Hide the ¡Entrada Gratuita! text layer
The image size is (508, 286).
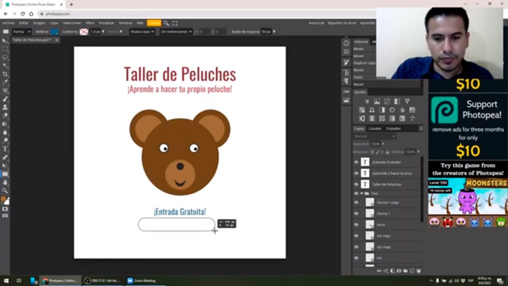coord(356,162)
